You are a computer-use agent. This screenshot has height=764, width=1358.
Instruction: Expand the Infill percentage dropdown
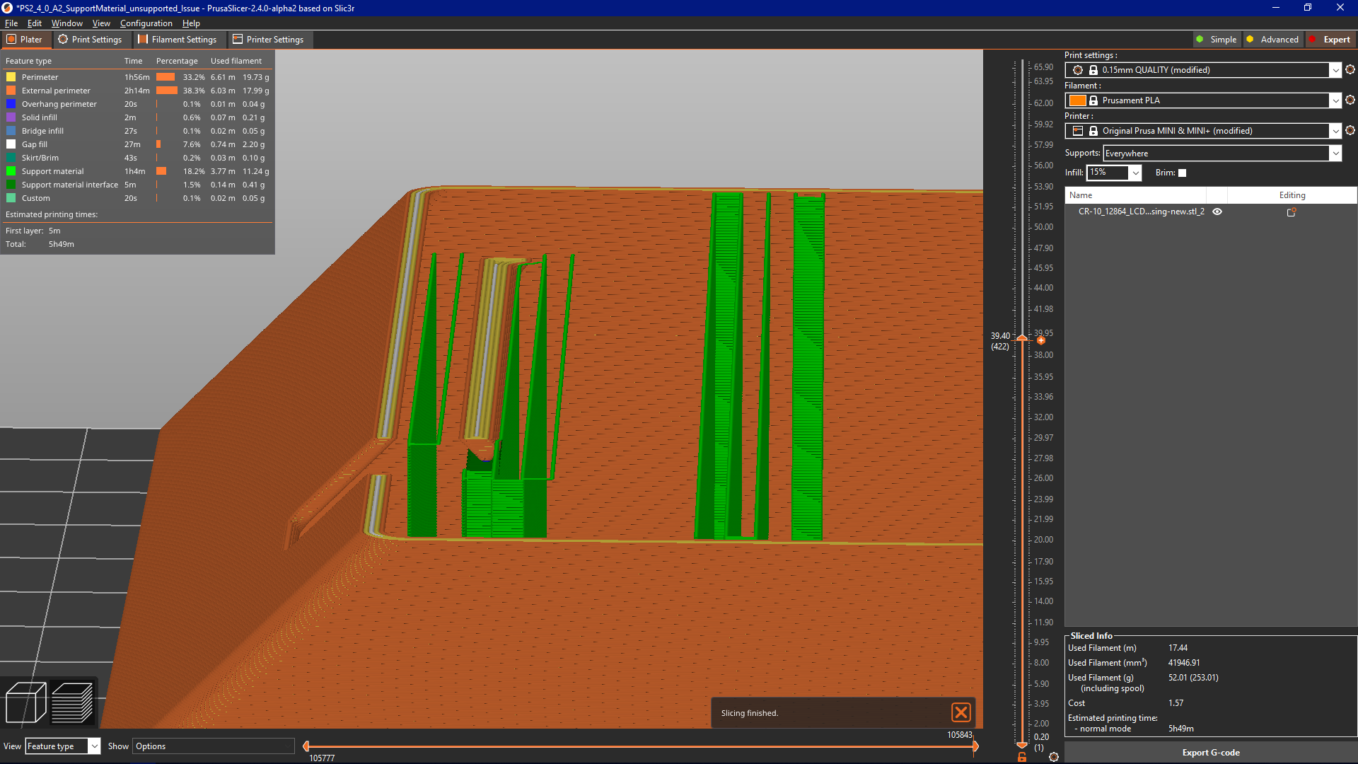pos(1135,173)
